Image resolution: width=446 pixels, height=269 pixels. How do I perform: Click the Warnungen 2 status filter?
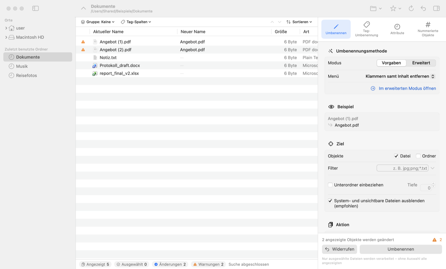coord(209,264)
